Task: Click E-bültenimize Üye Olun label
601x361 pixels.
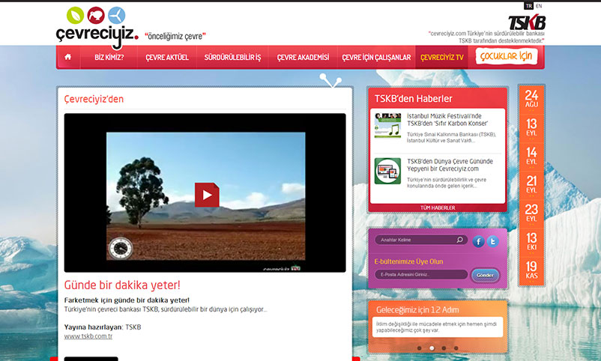Action: tap(408, 261)
